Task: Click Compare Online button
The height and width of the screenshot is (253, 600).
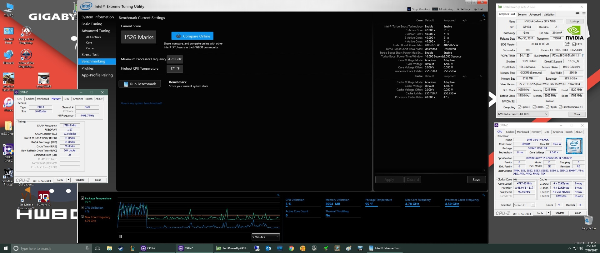Action: pos(192,36)
